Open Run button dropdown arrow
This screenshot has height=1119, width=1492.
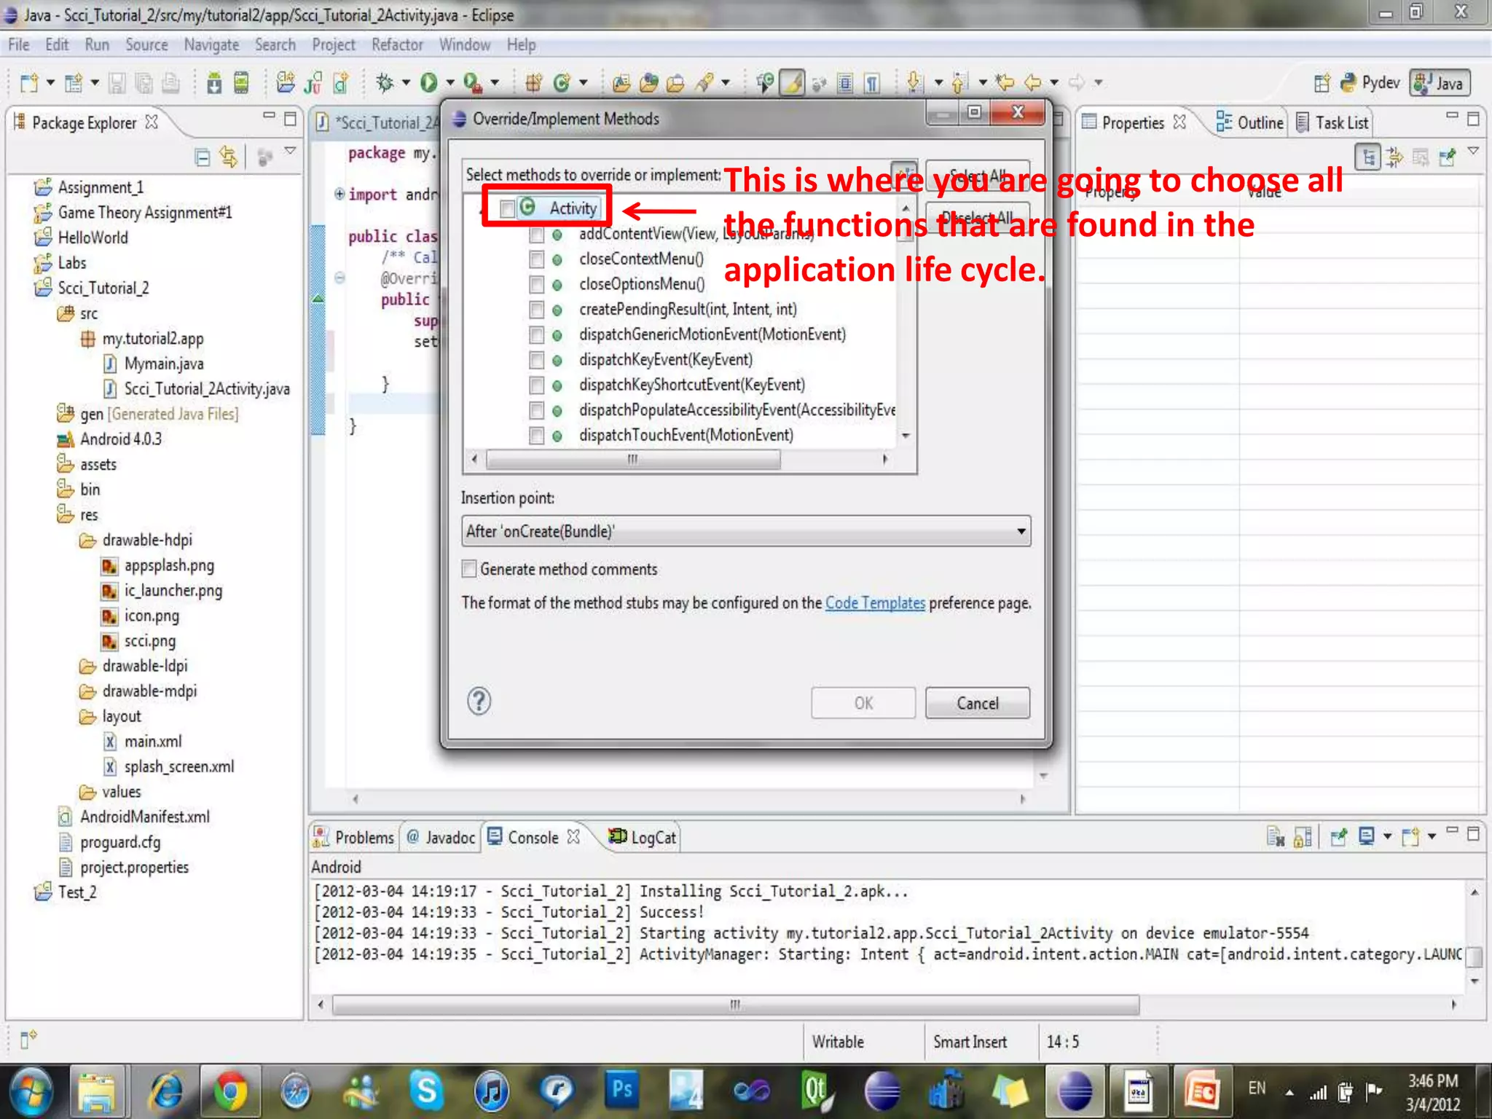pyautogui.click(x=450, y=83)
